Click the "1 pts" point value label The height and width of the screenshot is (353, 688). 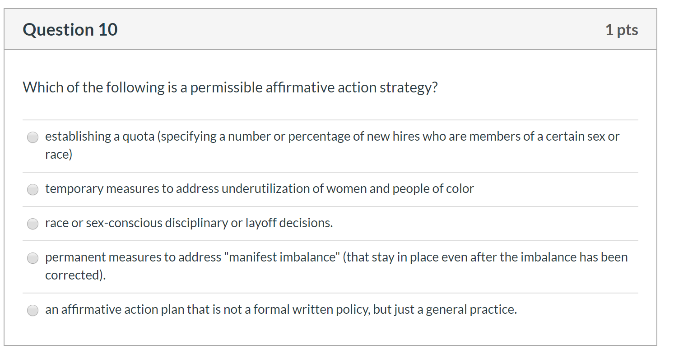(x=622, y=30)
